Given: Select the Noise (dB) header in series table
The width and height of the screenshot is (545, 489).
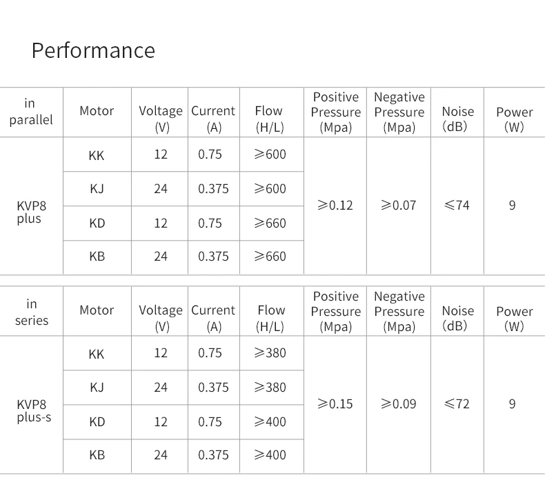Looking at the screenshot, I should (x=457, y=318).
